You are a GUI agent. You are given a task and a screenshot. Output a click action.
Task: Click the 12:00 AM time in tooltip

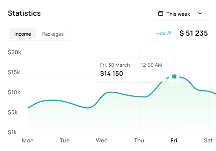151,65
